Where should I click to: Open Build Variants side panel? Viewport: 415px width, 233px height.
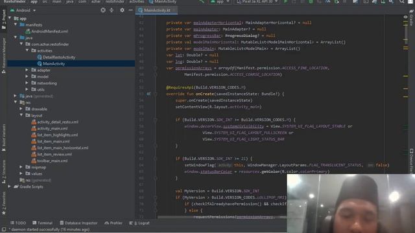tap(3, 137)
